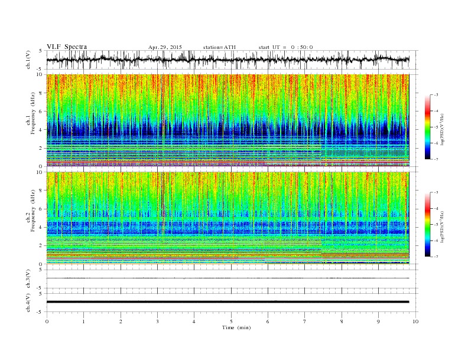The width and height of the screenshot is (468, 361).
Task: Click the "VLF Spectra" plot title
Action: click(x=67, y=47)
